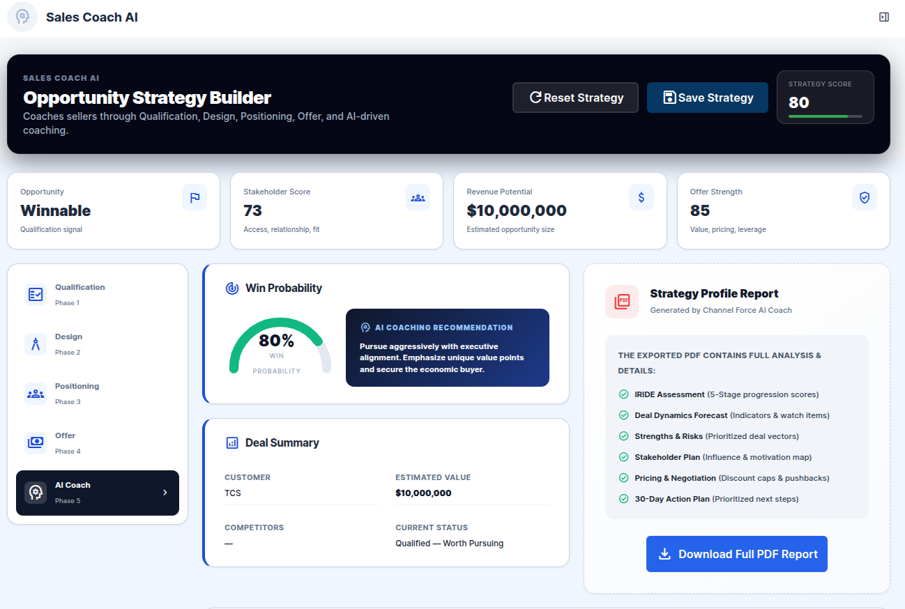Click the Strategy Profile Report title

(x=714, y=293)
